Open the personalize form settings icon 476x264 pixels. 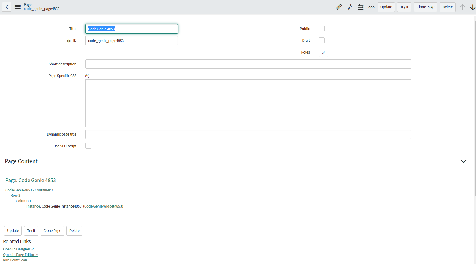pyautogui.click(x=360, y=7)
